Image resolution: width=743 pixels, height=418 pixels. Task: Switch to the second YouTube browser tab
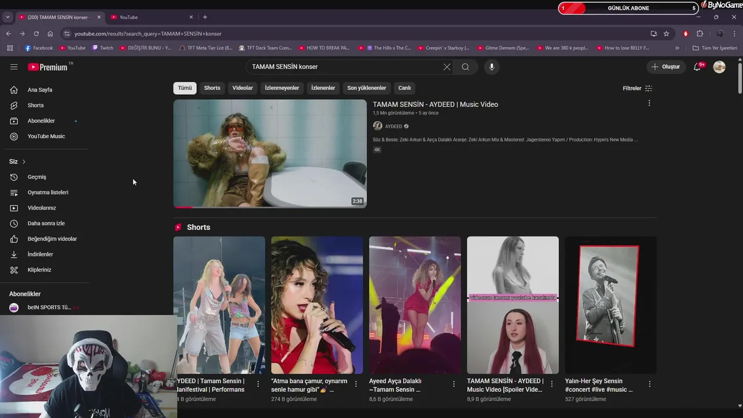(152, 17)
